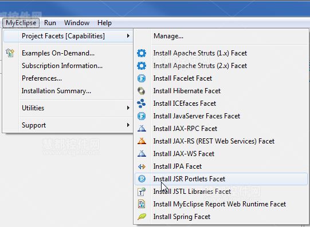
Task: Click the Apache Struts (2.x) gear icon
Action: click(142, 66)
